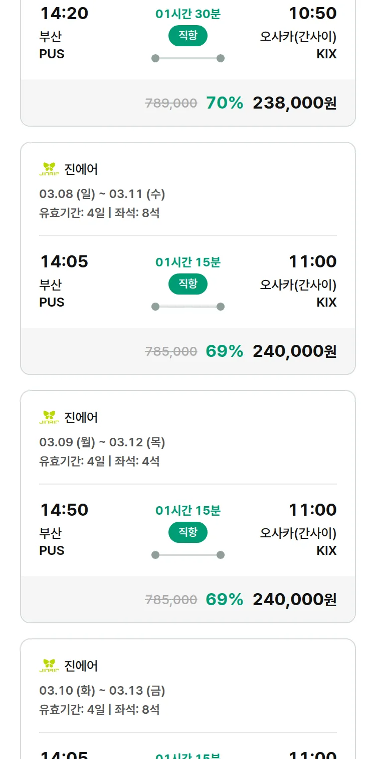Click the 14:50 departure time
Image resolution: width=376 pixels, height=759 pixels.
tap(64, 510)
